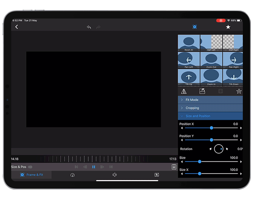Click the greyed-out delete preset icon
This screenshot has width=254, height=200.
tap(221, 91)
